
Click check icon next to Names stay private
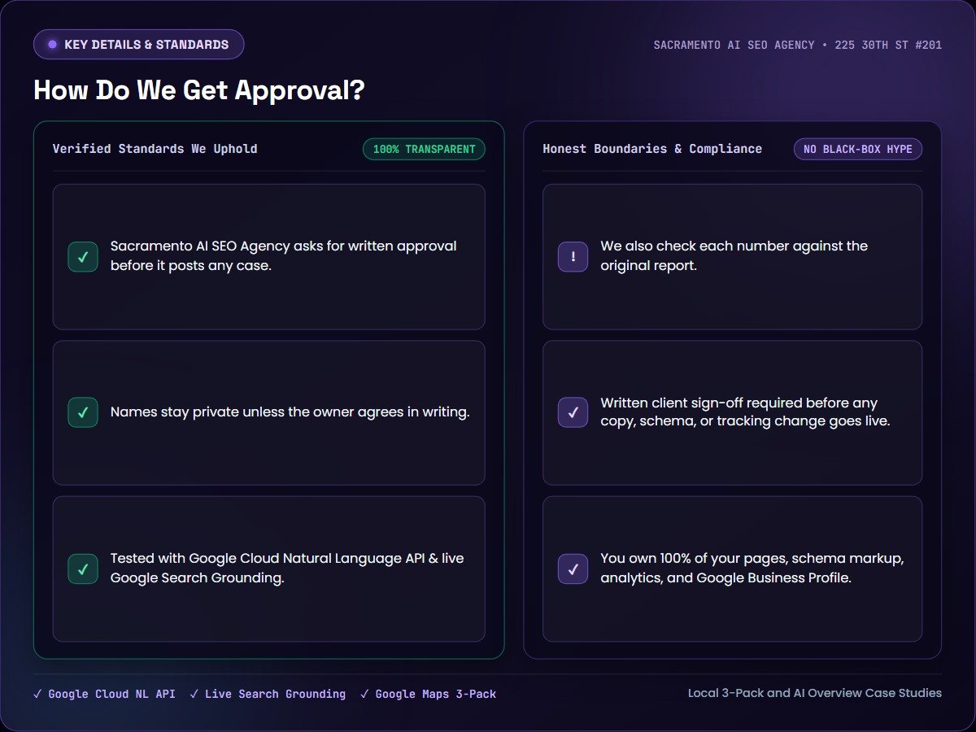(x=83, y=412)
